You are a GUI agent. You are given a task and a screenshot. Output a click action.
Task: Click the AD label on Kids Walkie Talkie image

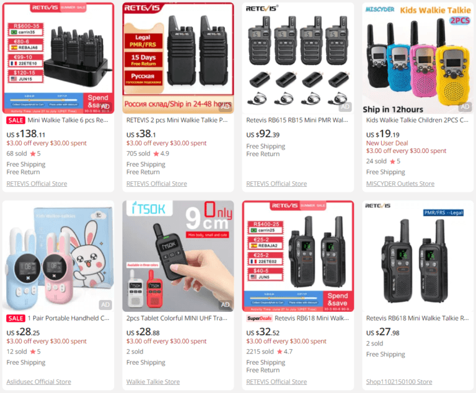click(x=465, y=106)
